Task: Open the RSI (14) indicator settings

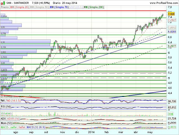Action: pos(6,106)
